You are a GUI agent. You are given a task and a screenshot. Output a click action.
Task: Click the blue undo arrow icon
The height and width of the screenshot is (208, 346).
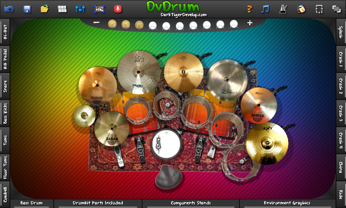9,9
